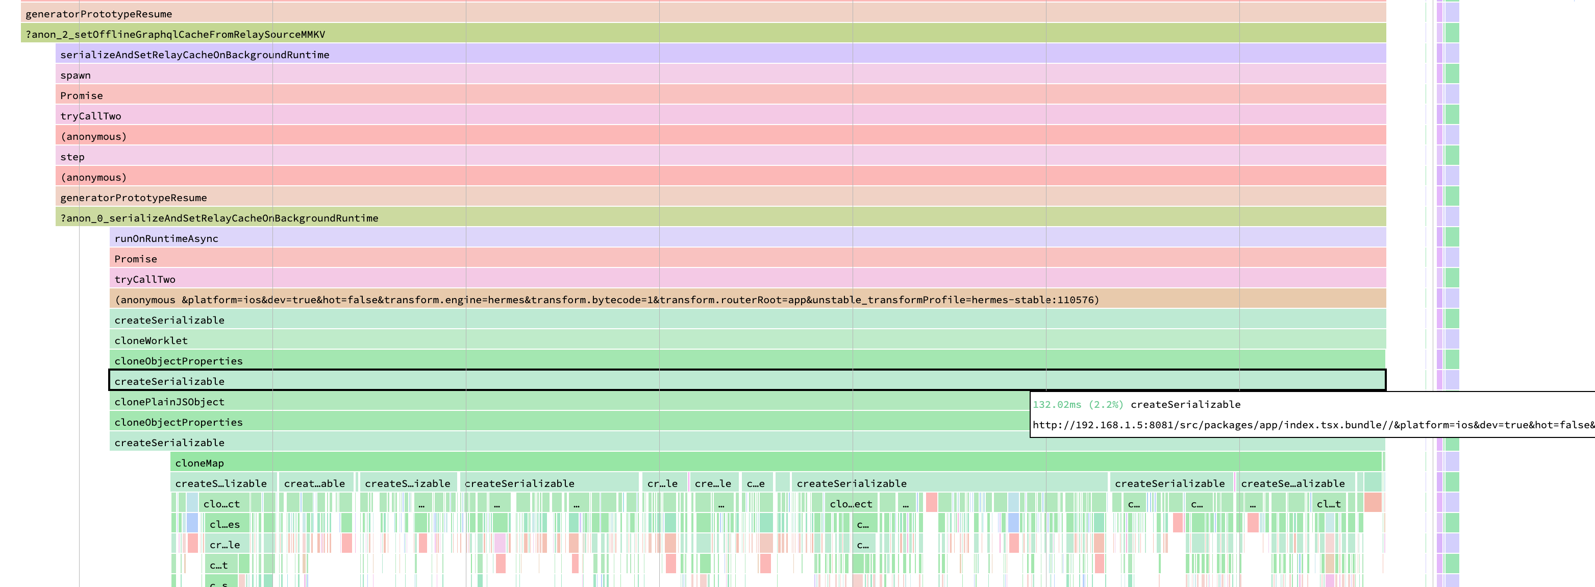
Task: Select cloneObjectProperties frame directly below cloneWorklet
Action: (x=748, y=360)
